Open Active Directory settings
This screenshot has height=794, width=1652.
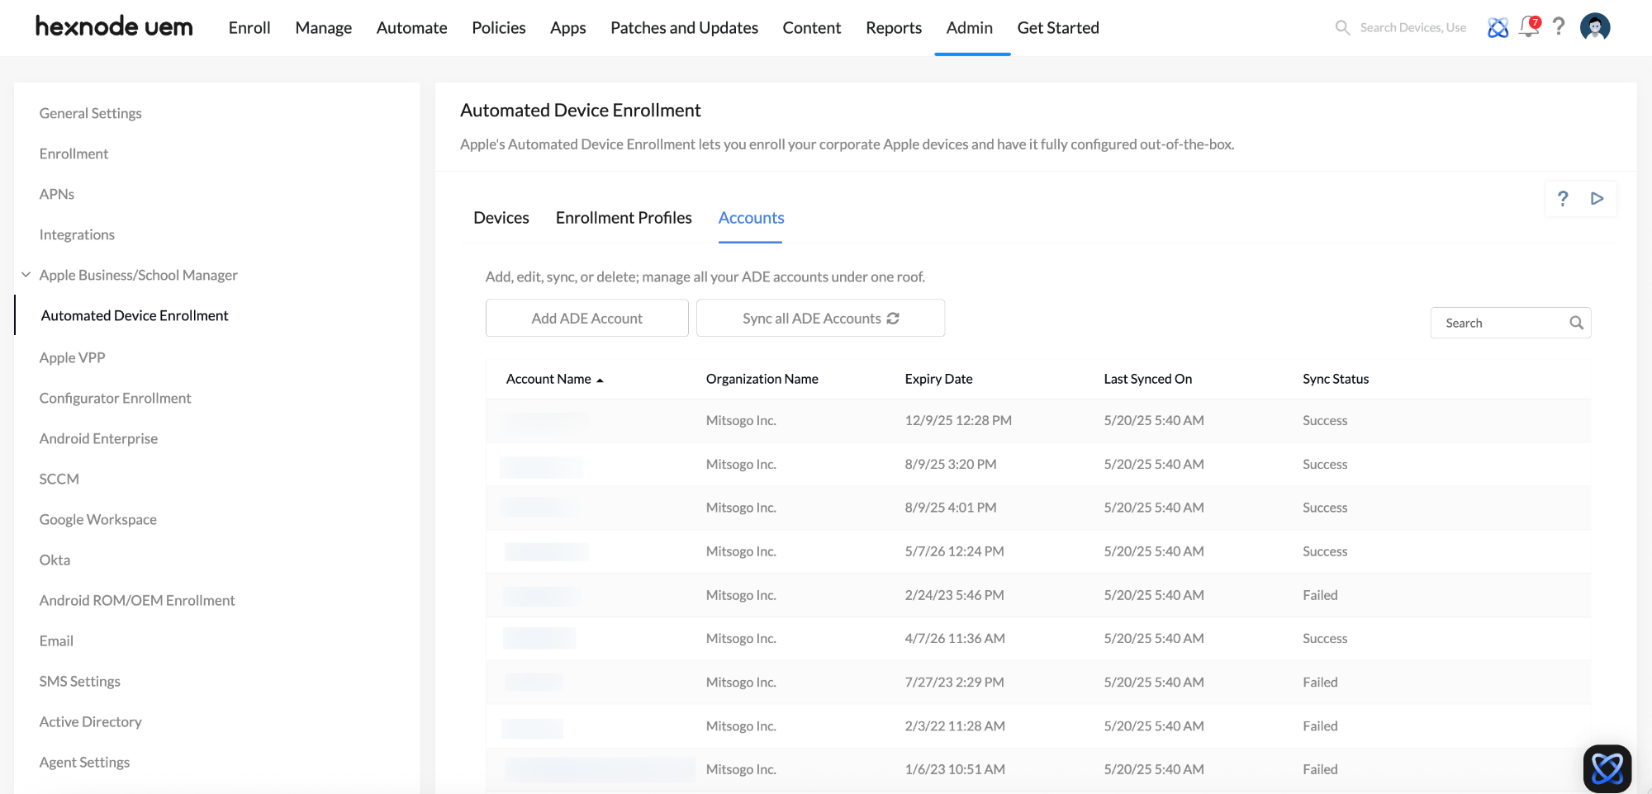tap(90, 721)
